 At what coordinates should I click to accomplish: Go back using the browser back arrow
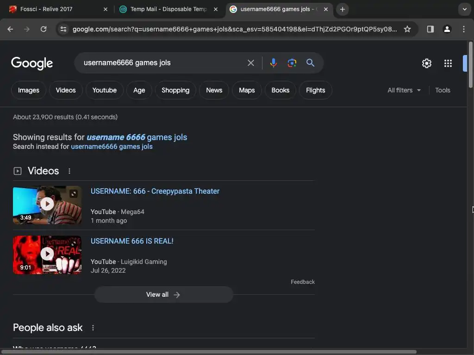click(x=10, y=29)
